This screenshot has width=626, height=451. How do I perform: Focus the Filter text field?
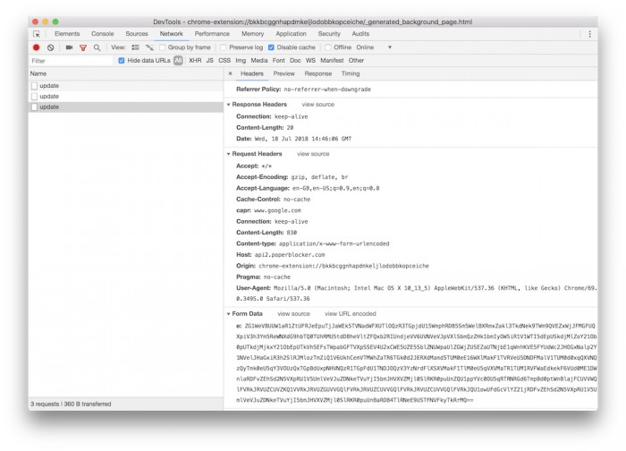[x=71, y=61]
